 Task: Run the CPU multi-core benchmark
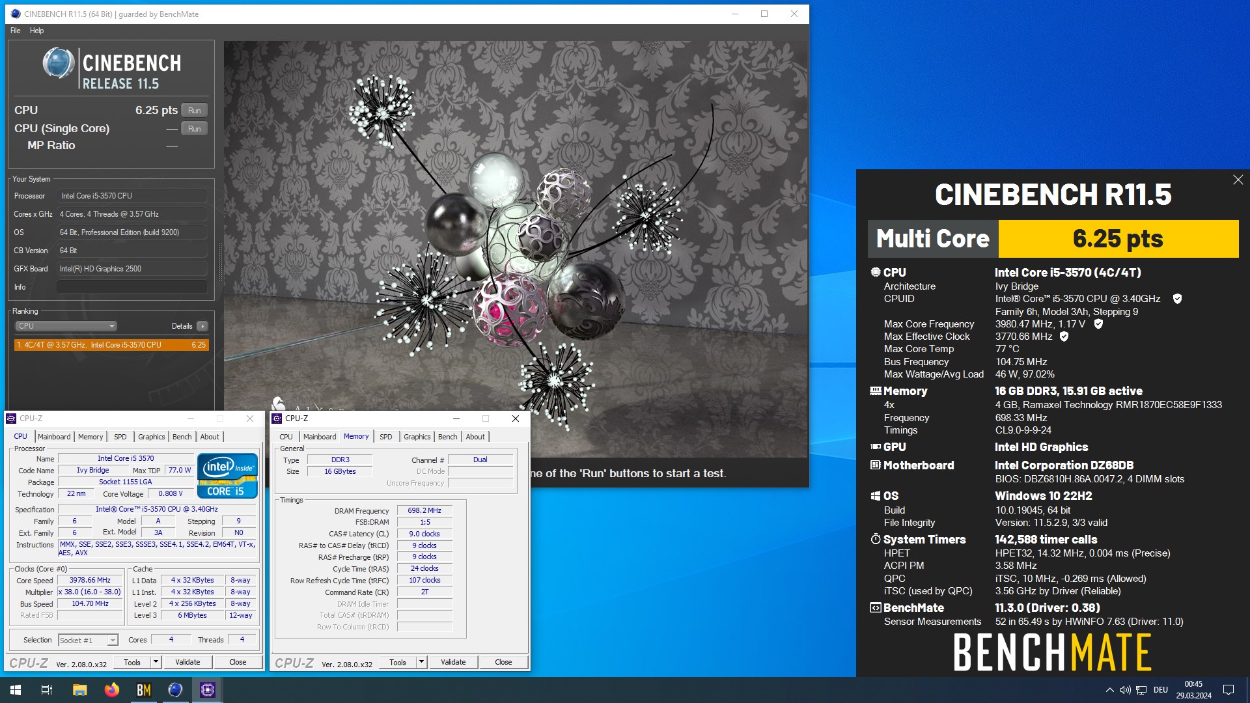pyautogui.click(x=195, y=111)
